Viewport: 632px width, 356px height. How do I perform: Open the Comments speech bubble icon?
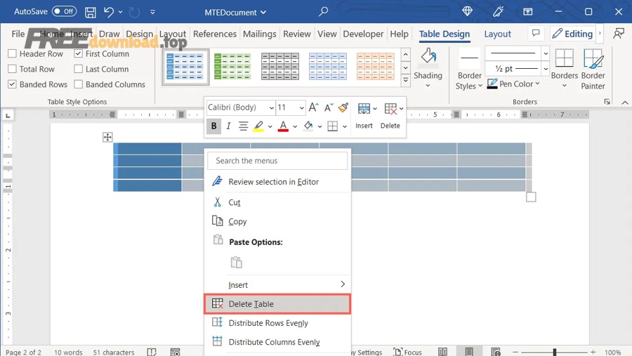536,34
